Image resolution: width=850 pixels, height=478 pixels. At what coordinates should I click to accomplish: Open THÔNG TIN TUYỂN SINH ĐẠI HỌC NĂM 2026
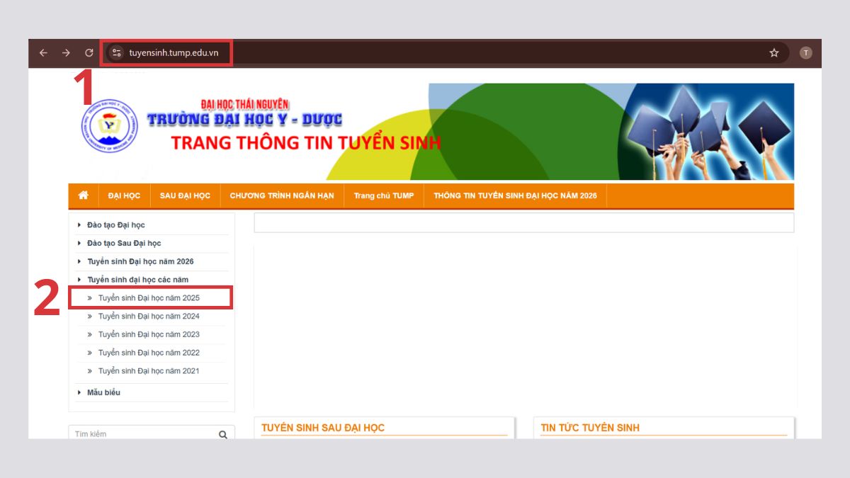516,196
